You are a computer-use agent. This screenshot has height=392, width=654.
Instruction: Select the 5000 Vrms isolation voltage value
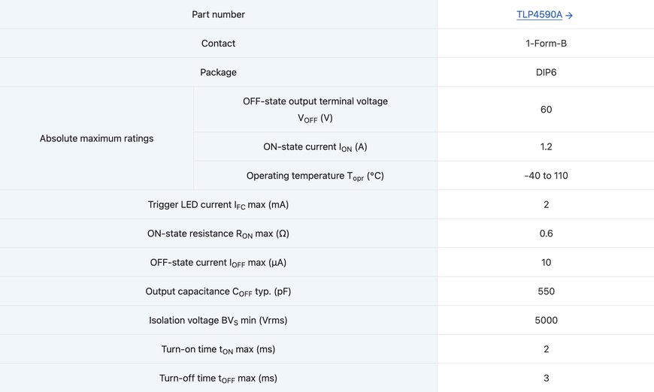pos(546,321)
